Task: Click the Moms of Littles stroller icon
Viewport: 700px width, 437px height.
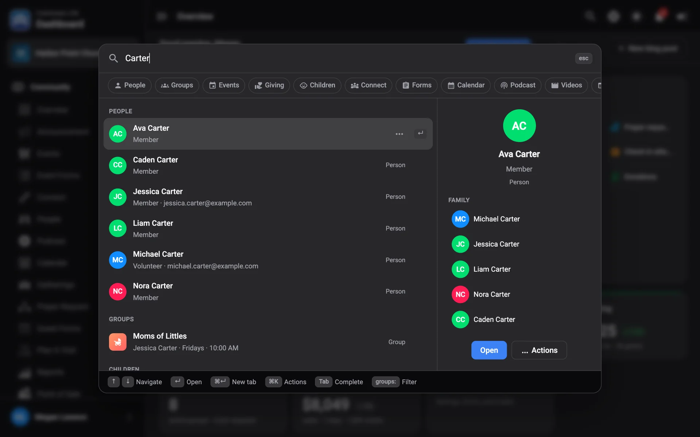Action: point(118,342)
